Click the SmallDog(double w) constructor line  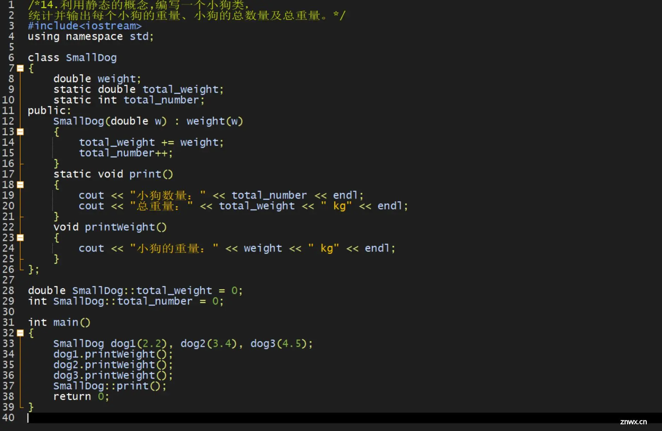(148, 121)
